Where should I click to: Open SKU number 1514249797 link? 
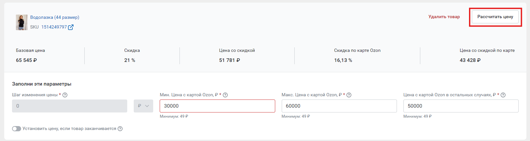(54, 27)
